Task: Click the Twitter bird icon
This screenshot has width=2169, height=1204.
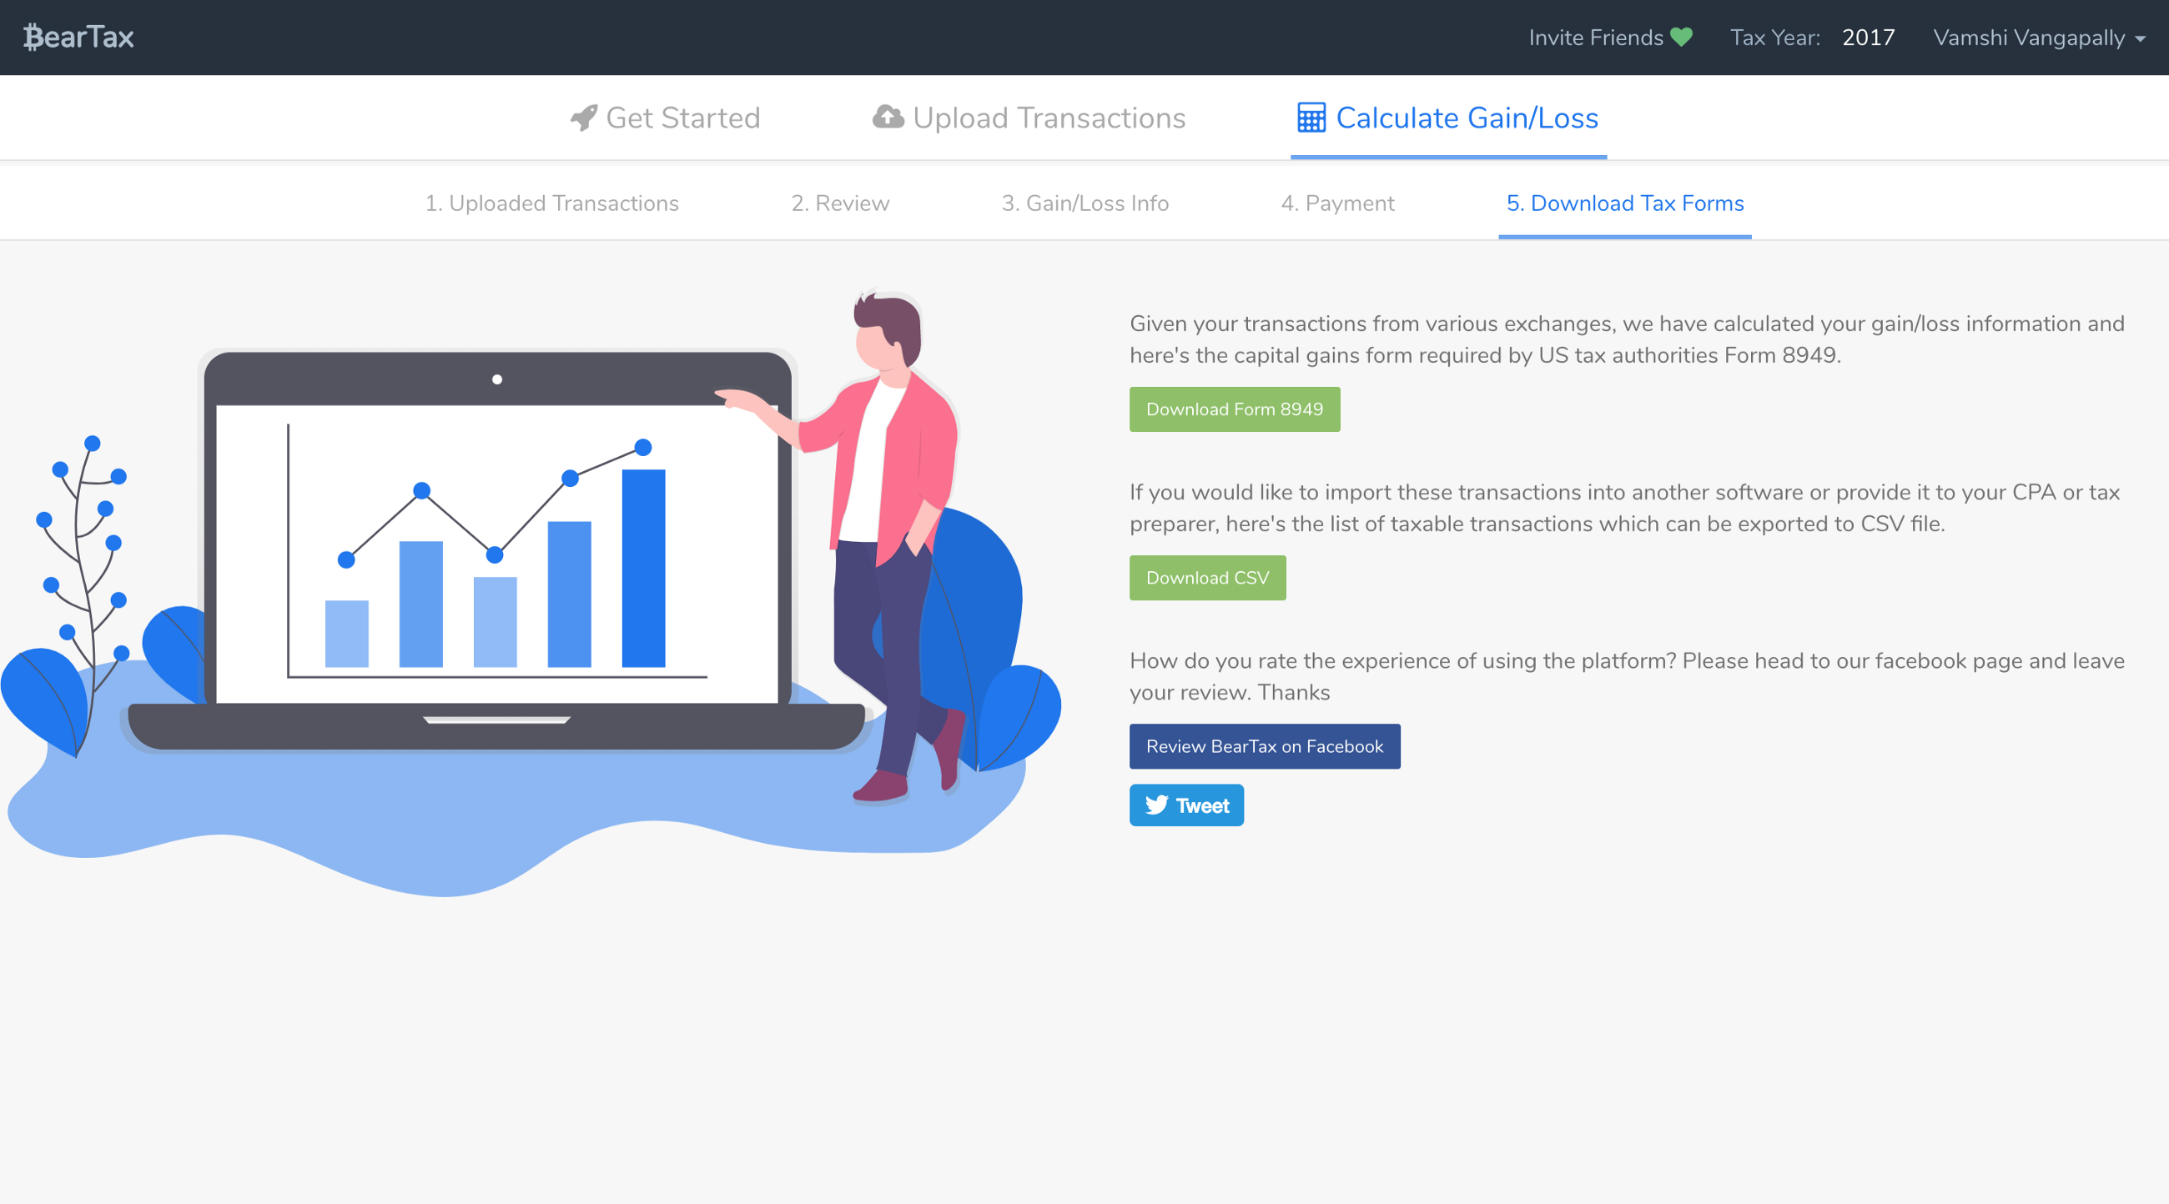Action: point(1156,805)
